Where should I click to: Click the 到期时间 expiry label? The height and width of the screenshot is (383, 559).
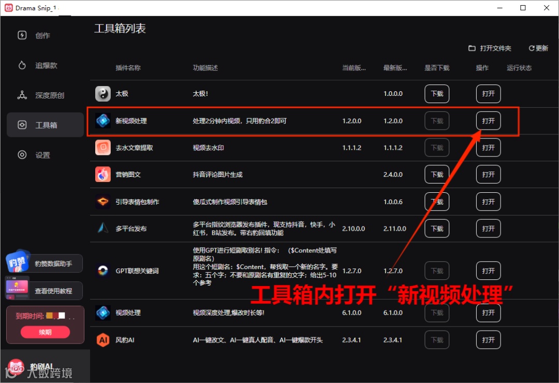[x=30, y=316]
